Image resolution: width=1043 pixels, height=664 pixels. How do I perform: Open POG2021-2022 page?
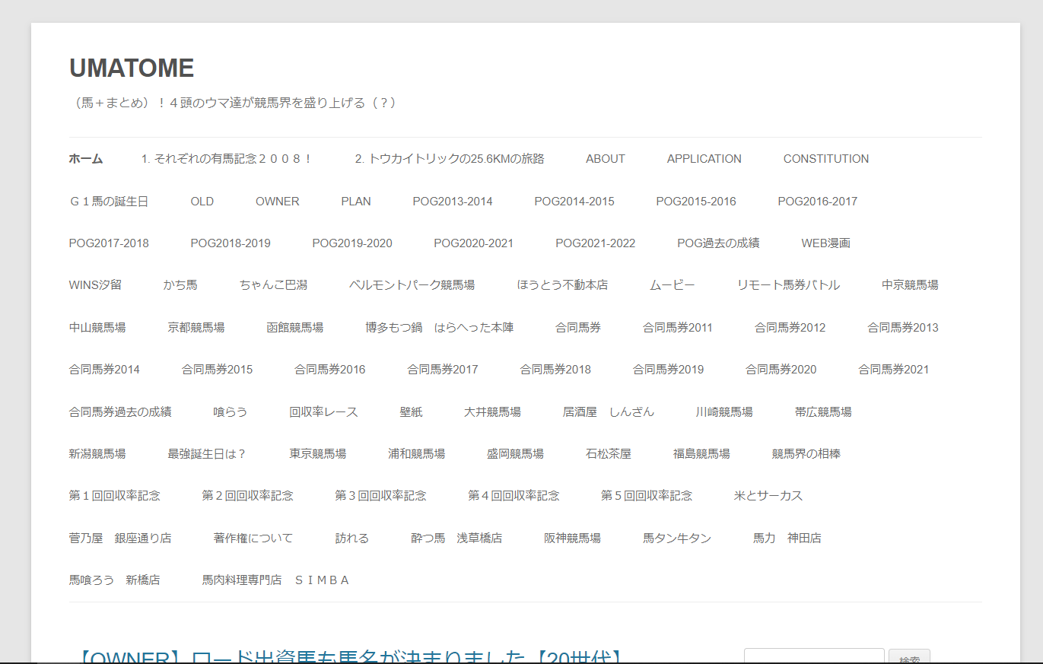click(595, 243)
